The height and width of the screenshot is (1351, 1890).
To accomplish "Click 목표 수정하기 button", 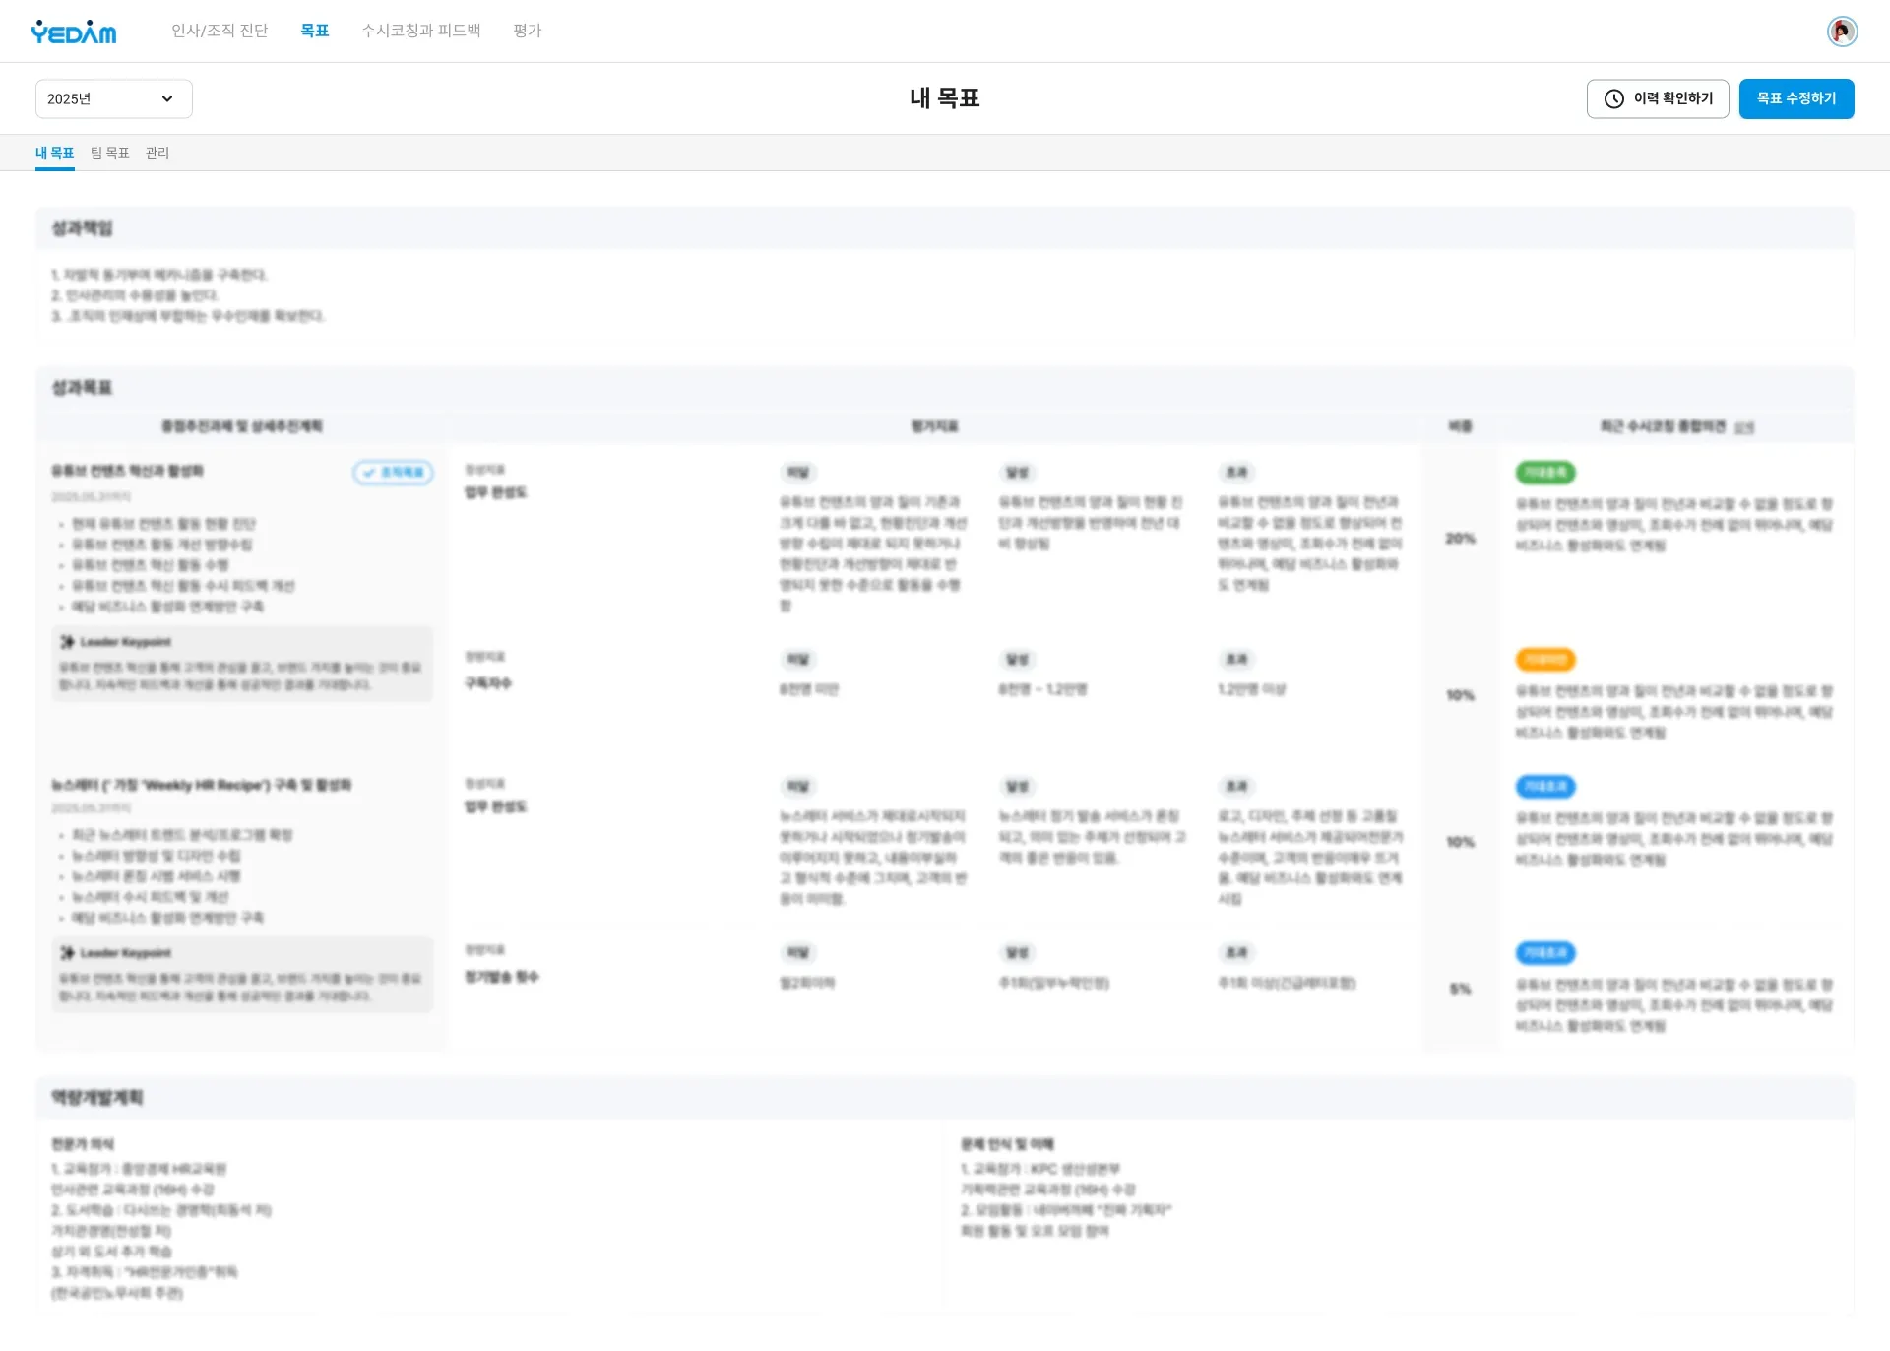I will [1795, 98].
